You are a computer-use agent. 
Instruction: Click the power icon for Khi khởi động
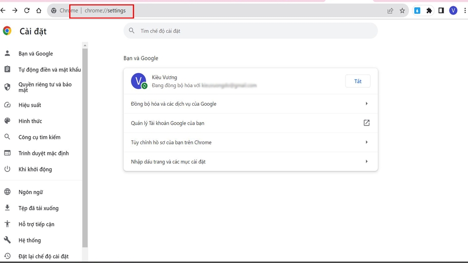(x=7, y=169)
